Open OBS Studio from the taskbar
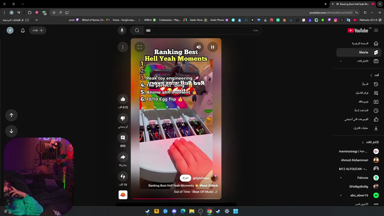This screenshot has height=216, width=384. (200, 211)
